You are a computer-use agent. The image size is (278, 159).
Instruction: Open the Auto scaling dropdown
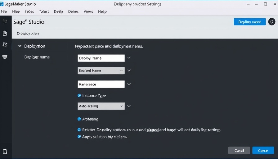click(101, 106)
